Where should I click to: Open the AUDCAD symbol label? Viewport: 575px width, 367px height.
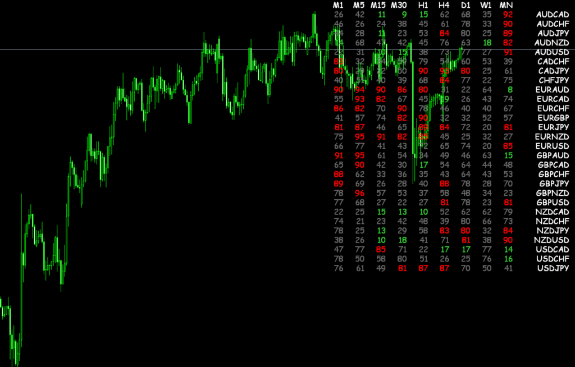553,15
